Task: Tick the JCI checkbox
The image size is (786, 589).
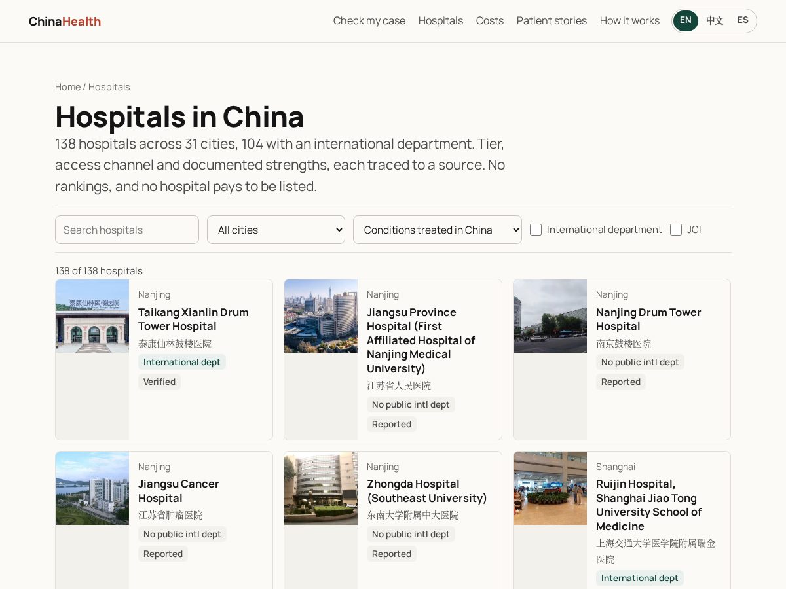Action: [676, 230]
